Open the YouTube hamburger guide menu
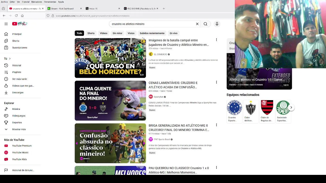Image resolution: width=326 pixels, height=183 pixels. point(6,24)
